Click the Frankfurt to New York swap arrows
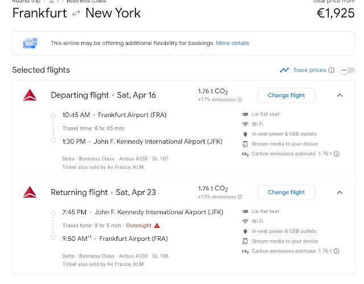The height and width of the screenshot is (284, 364). click(75, 13)
